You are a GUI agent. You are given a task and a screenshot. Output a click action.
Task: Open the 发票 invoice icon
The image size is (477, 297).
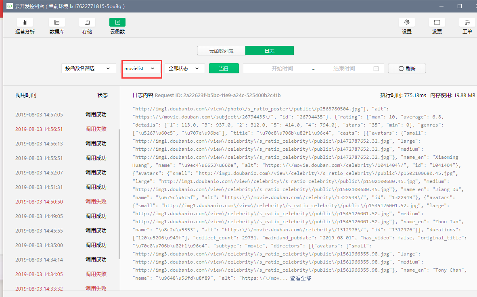tap(437, 22)
